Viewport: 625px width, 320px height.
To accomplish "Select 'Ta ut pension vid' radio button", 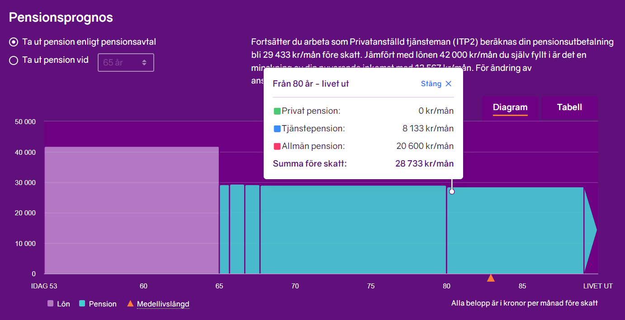I will (x=14, y=60).
